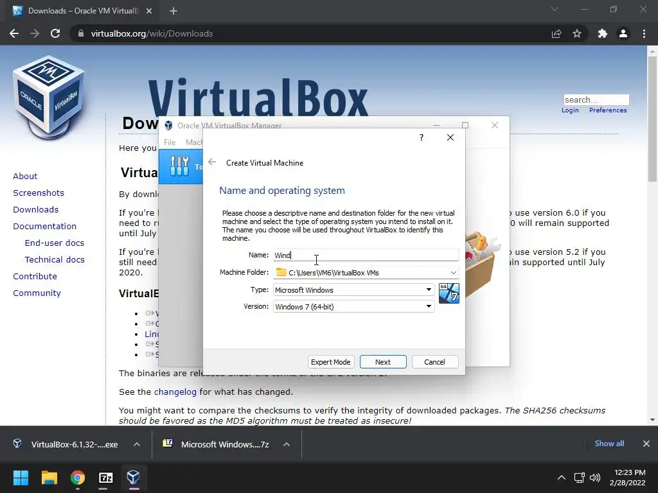Click the Machine Folder yellow folder icon
This screenshot has width=658, height=493.
pos(281,272)
